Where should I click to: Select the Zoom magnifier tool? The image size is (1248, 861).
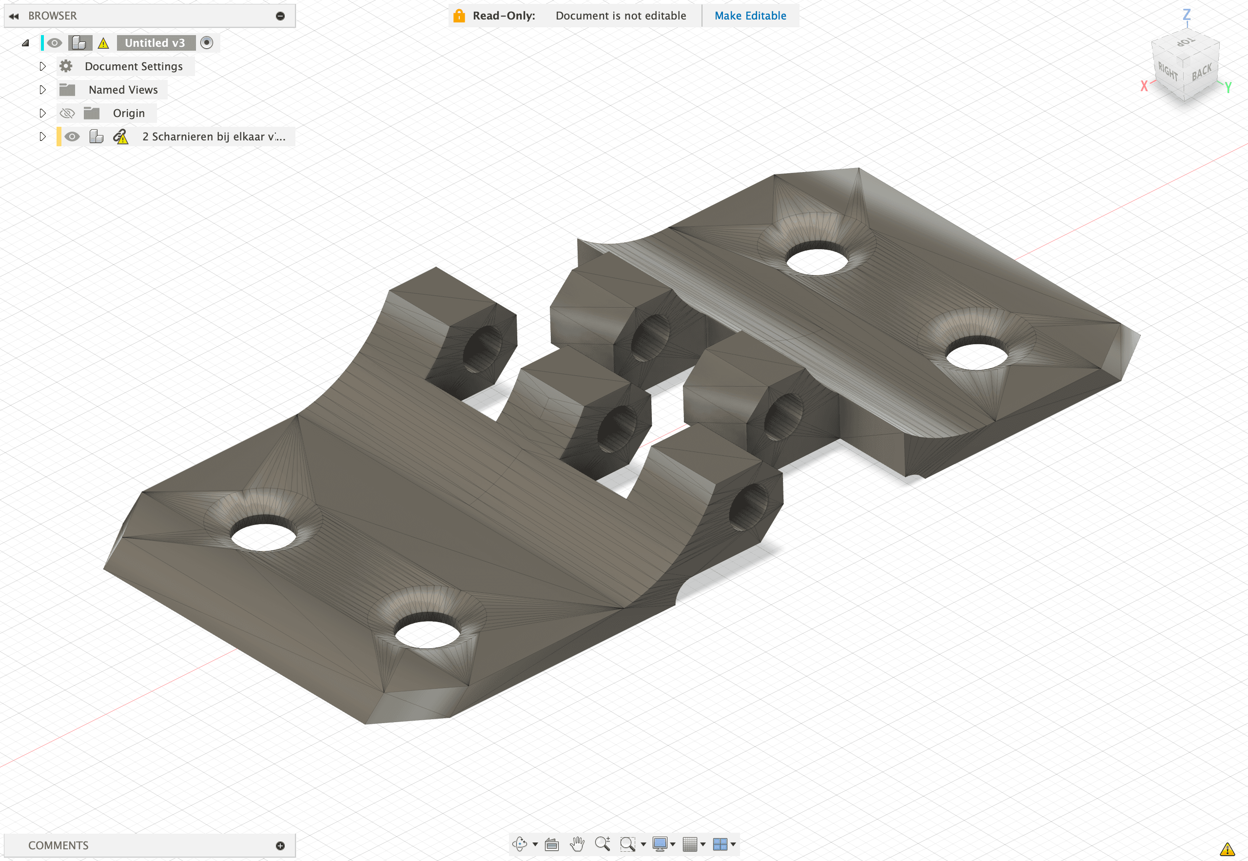[x=603, y=843]
